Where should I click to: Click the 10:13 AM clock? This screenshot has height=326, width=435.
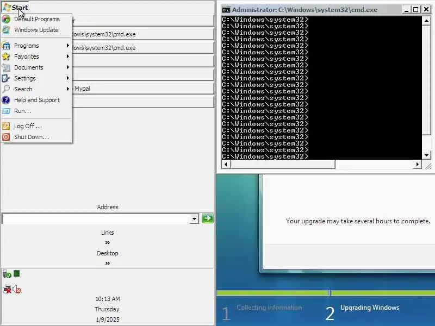click(108, 299)
